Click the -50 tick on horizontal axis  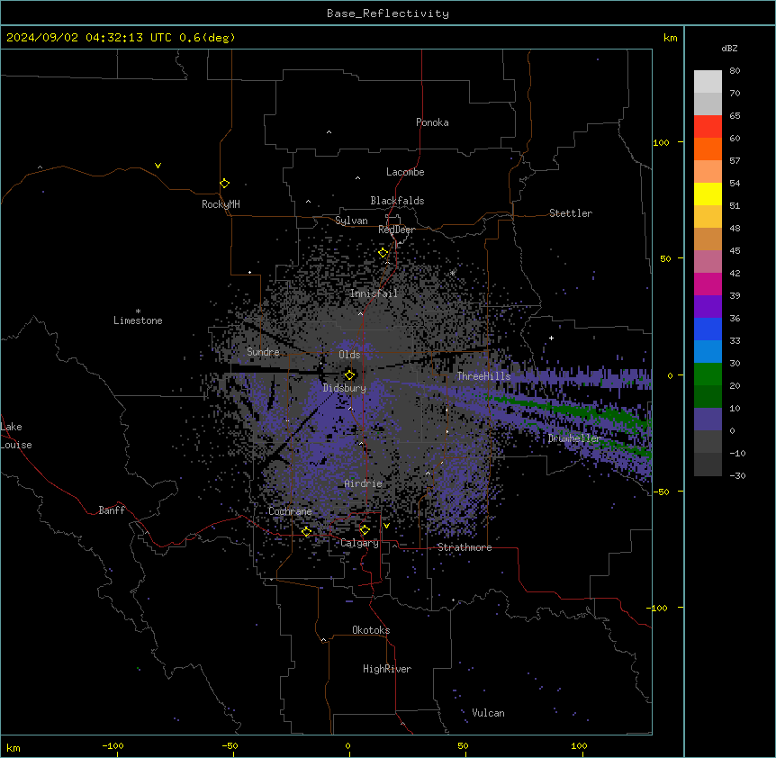coord(230,745)
